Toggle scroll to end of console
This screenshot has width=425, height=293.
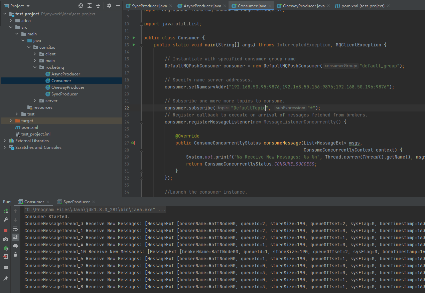point(15,237)
